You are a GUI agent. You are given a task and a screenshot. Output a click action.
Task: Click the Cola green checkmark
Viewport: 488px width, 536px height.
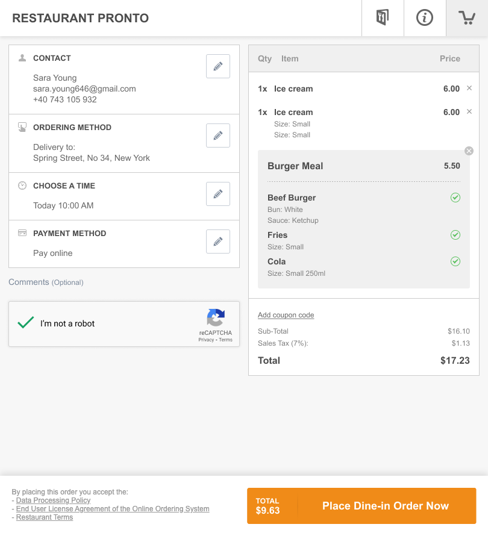click(455, 261)
